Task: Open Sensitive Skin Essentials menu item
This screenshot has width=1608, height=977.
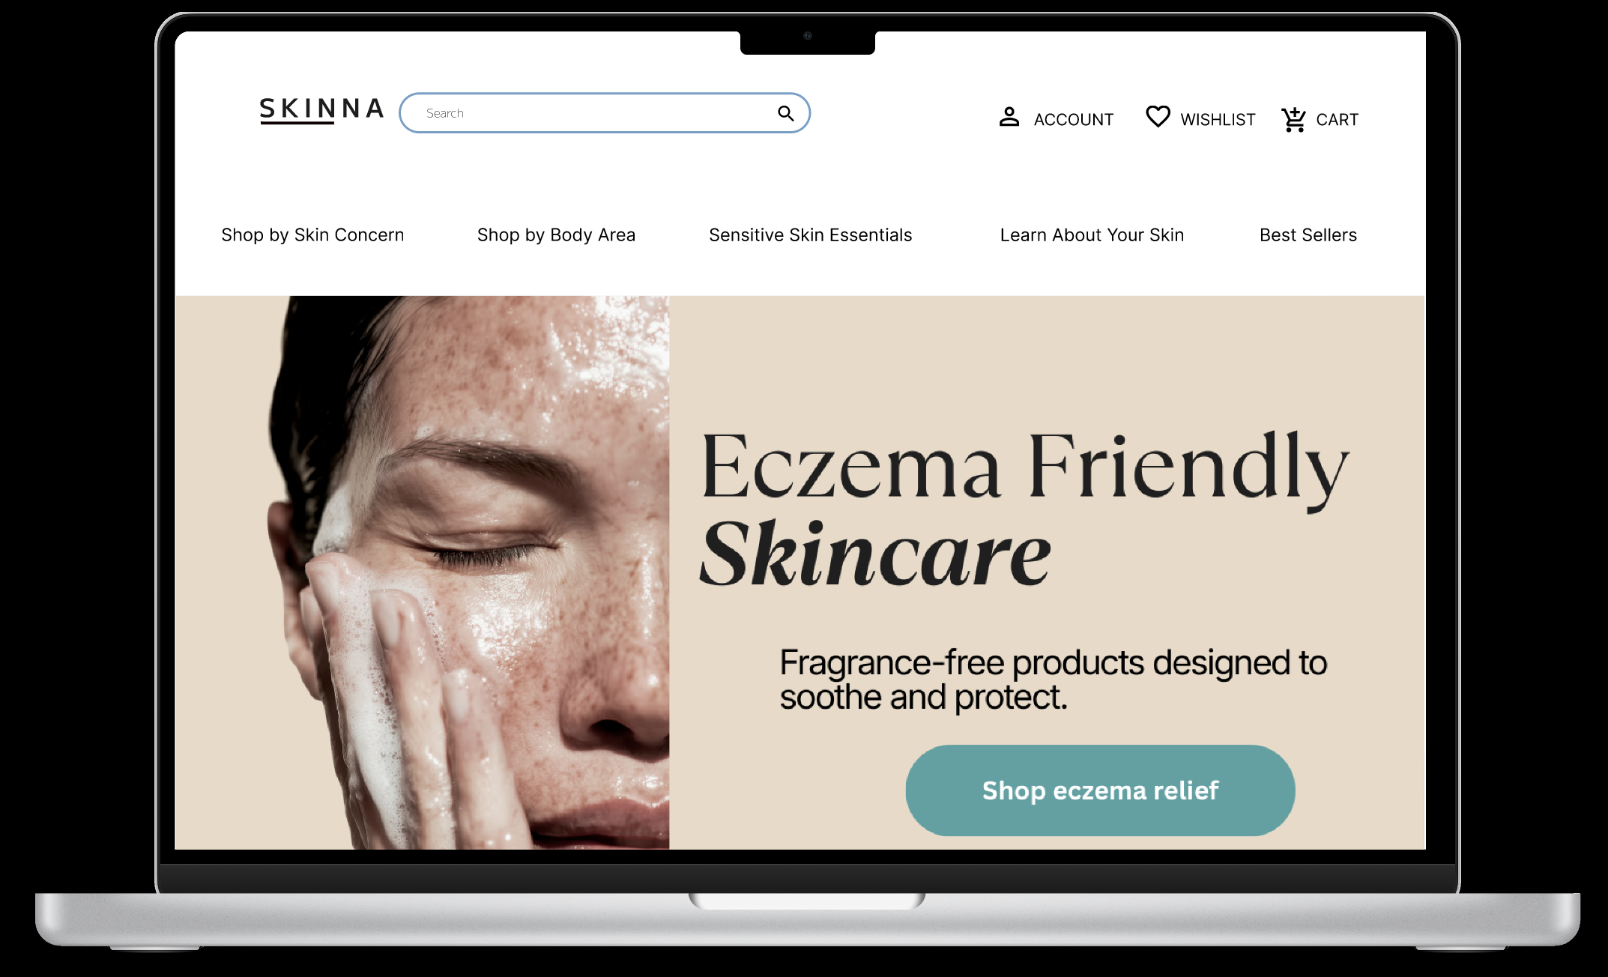Action: coord(810,235)
